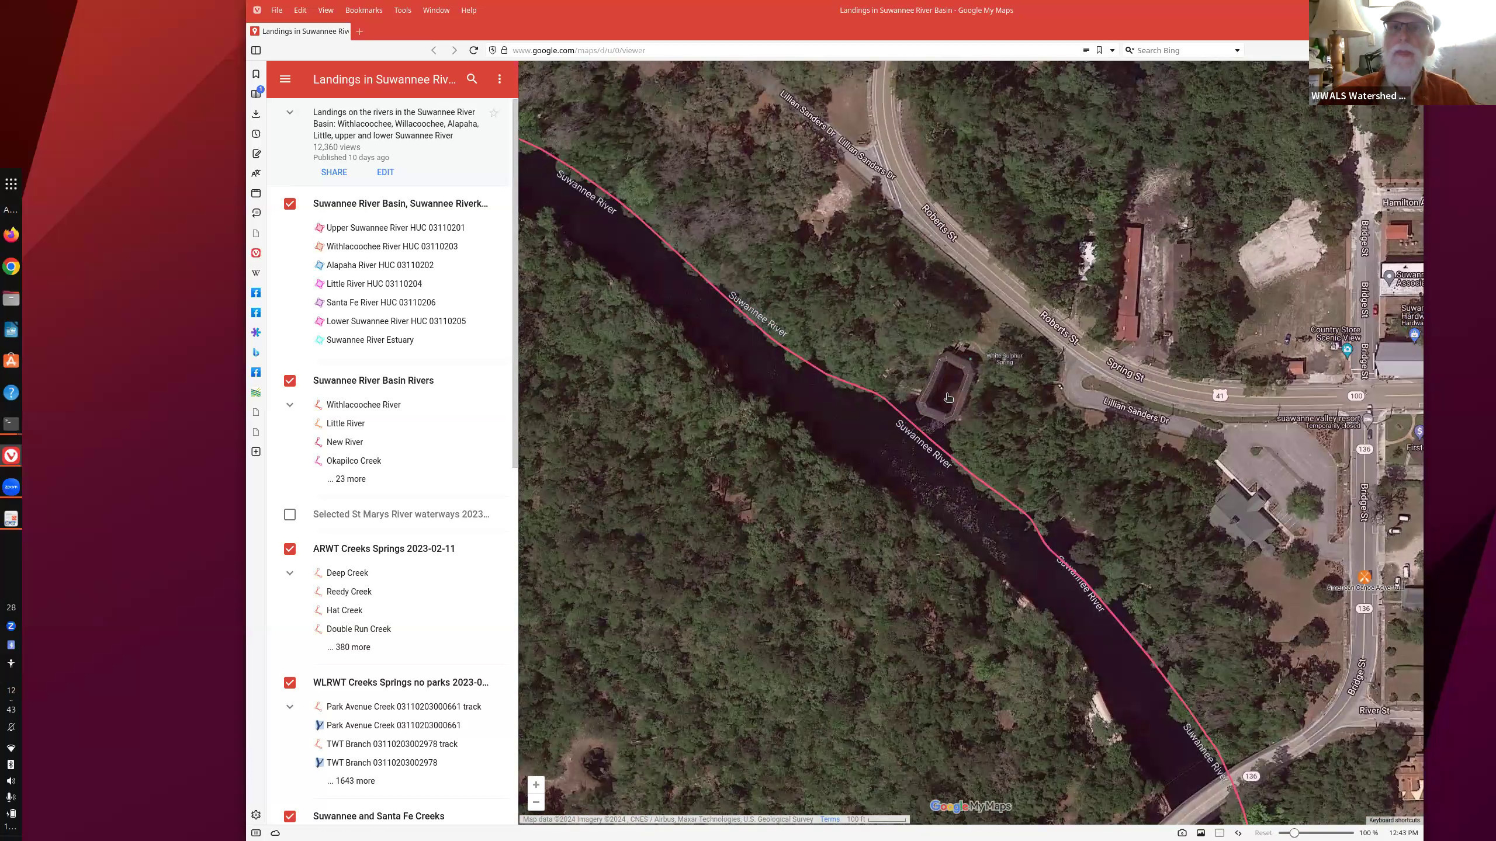Search within the Landings map
This screenshot has width=1496, height=841.
[x=472, y=79]
